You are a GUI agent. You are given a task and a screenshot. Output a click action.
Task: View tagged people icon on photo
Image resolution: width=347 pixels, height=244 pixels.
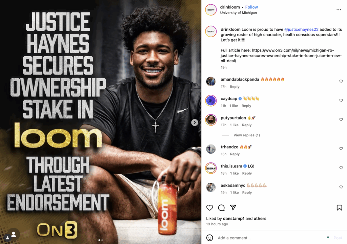tap(14, 234)
